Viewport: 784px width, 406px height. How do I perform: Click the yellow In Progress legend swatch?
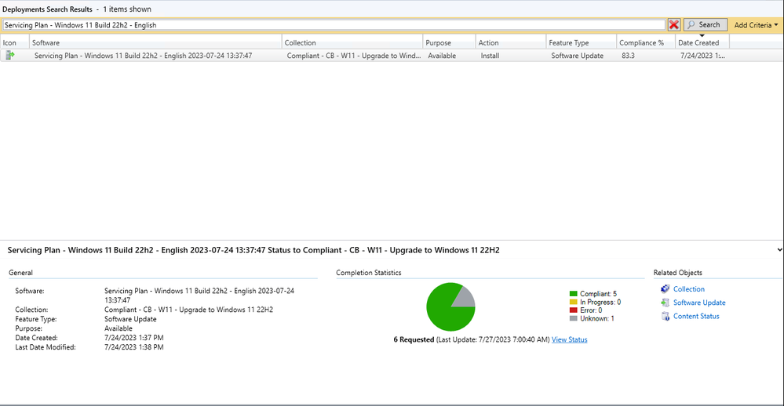coord(574,302)
